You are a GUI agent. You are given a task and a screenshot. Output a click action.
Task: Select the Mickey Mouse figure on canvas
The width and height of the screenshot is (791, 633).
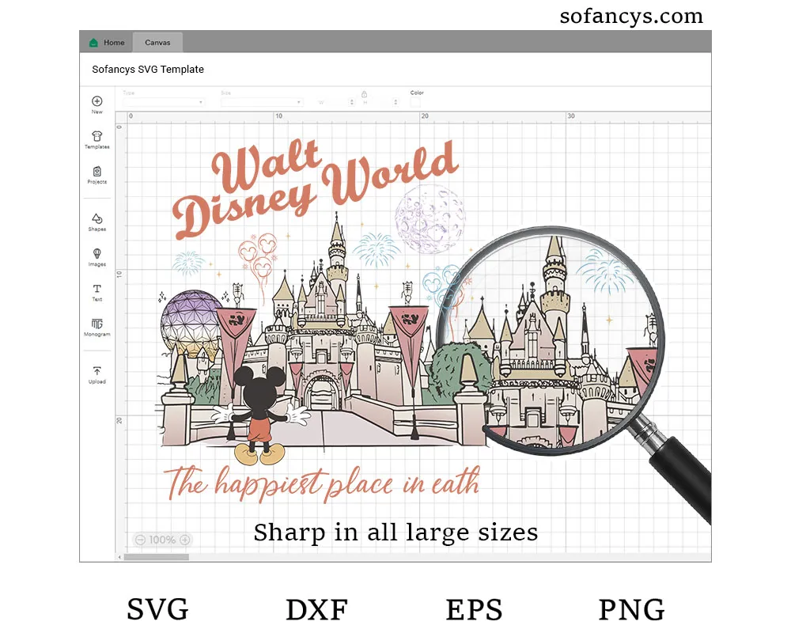click(260, 415)
